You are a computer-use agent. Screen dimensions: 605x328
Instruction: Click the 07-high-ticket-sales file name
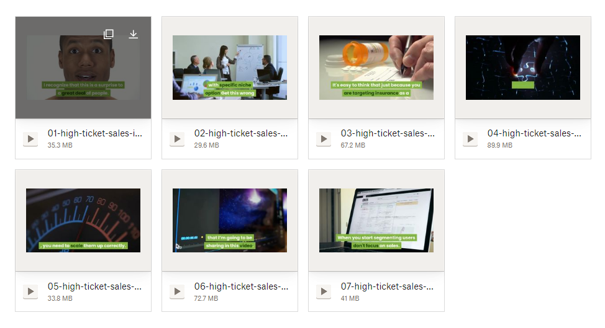pyautogui.click(x=387, y=286)
